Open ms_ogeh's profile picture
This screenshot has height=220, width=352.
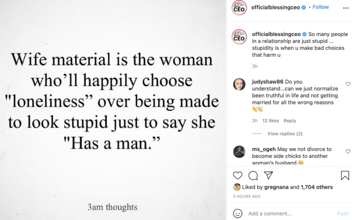(240, 152)
